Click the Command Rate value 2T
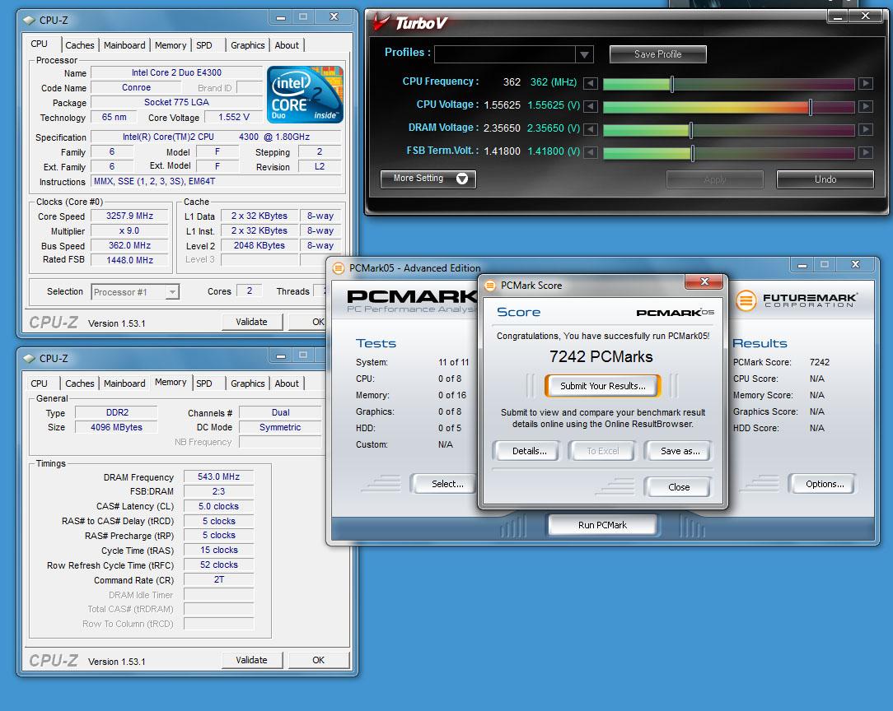This screenshot has height=711, width=893. [x=218, y=579]
